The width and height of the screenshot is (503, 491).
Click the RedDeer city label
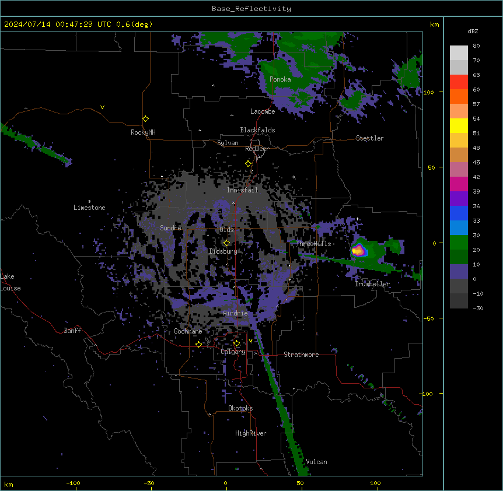point(257,149)
